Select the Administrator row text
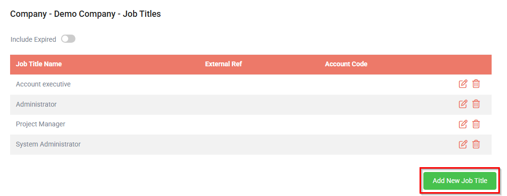The height and width of the screenshot is (196, 507). [36, 104]
